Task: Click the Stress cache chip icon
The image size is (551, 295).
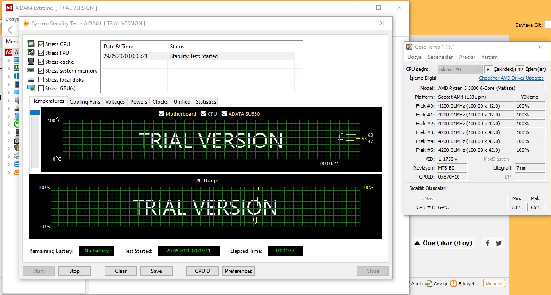Action: click(31, 62)
